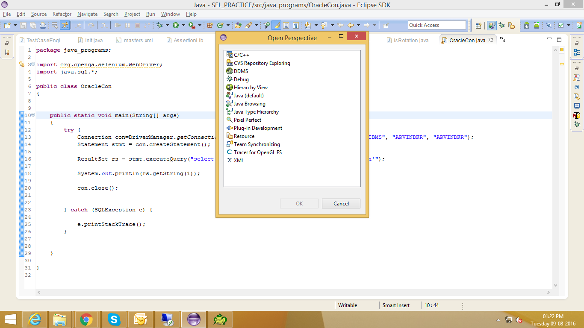Open the Window menu
The width and height of the screenshot is (584, 328).
[x=171, y=14]
